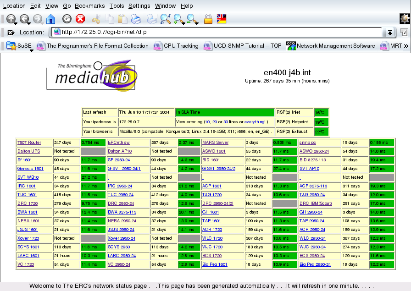411x291 pixels.
Task: View last 20 error log lines
Action: 215,122
